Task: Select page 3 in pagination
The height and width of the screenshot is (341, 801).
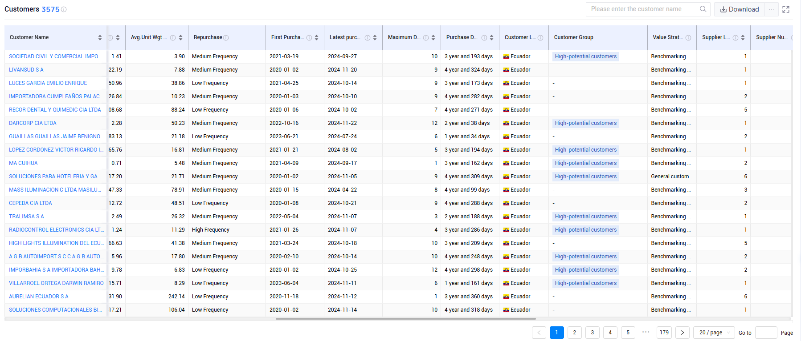Action: (593, 333)
